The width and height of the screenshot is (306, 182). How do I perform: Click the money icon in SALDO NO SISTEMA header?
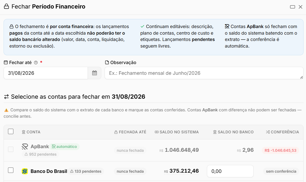(x=156, y=132)
